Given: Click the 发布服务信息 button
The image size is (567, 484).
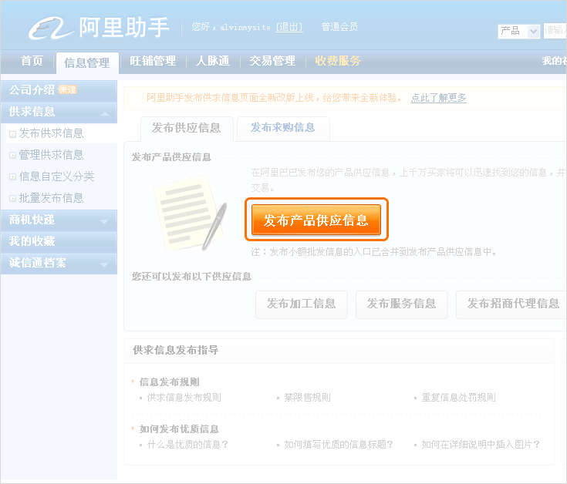Looking at the screenshot, I should click(x=401, y=304).
